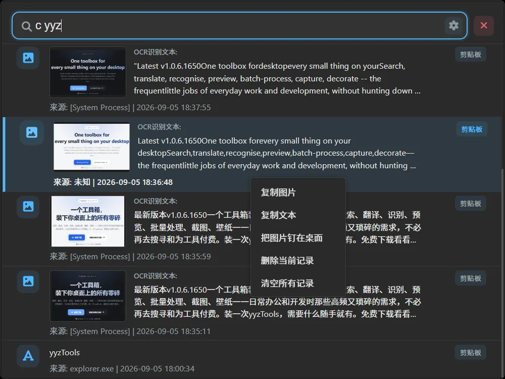Close the search window with red X
Viewport: 505px width, 379px height.
pos(483,25)
